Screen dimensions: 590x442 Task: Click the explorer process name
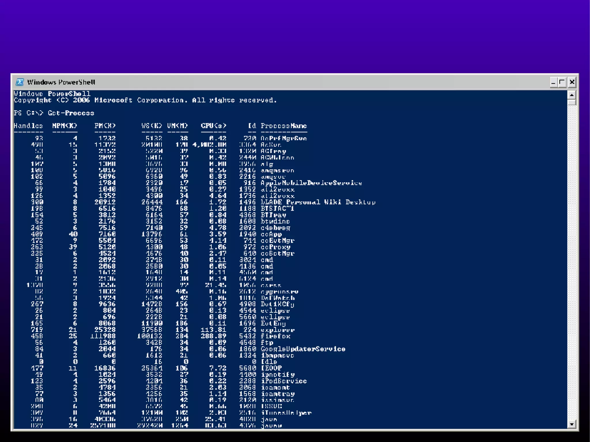pos(277,330)
